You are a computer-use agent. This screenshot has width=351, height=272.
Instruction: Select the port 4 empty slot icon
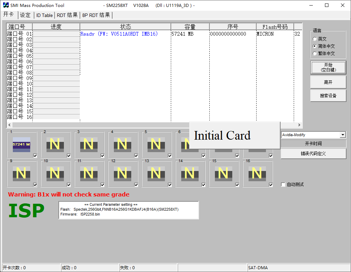pos(122,144)
